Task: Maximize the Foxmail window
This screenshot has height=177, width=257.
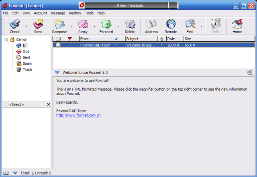Action: point(244,6)
